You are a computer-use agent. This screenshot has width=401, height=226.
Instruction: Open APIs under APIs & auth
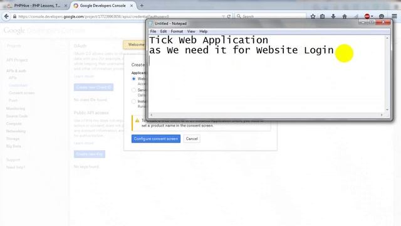(x=13, y=78)
